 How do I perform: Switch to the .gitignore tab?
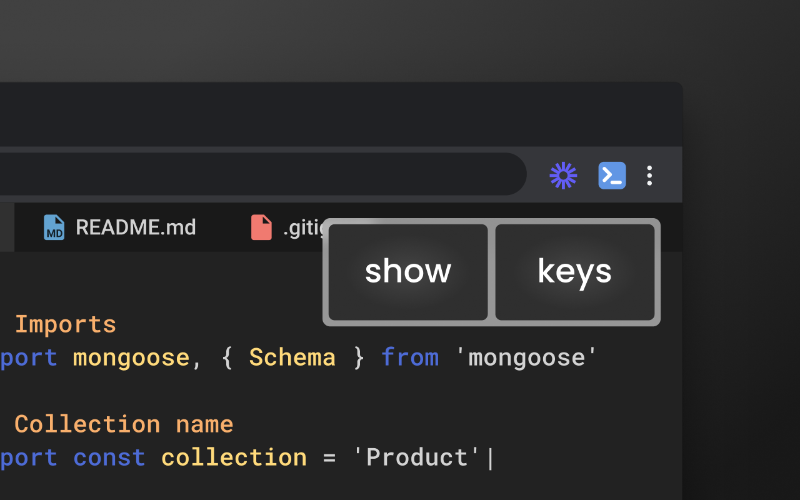[x=302, y=228]
